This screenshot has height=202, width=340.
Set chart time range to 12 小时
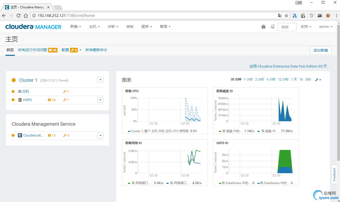point(283,79)
